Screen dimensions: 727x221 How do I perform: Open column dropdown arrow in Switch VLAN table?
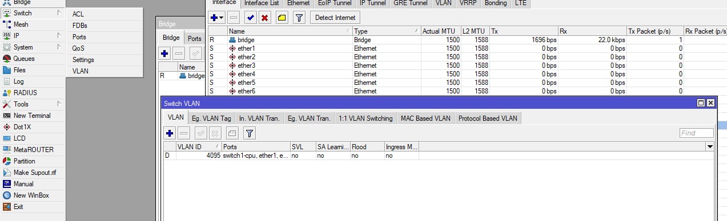[710, 147]
